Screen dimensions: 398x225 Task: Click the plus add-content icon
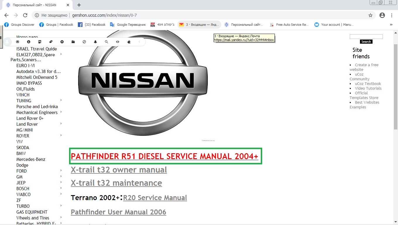click(x=62, y=42)
